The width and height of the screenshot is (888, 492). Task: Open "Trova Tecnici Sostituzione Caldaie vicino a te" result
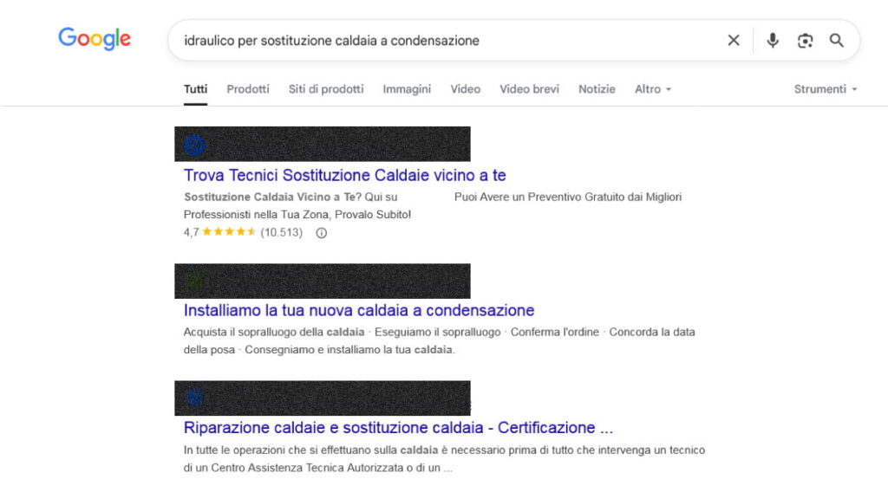pyautogui.click(x=344, y=175)
